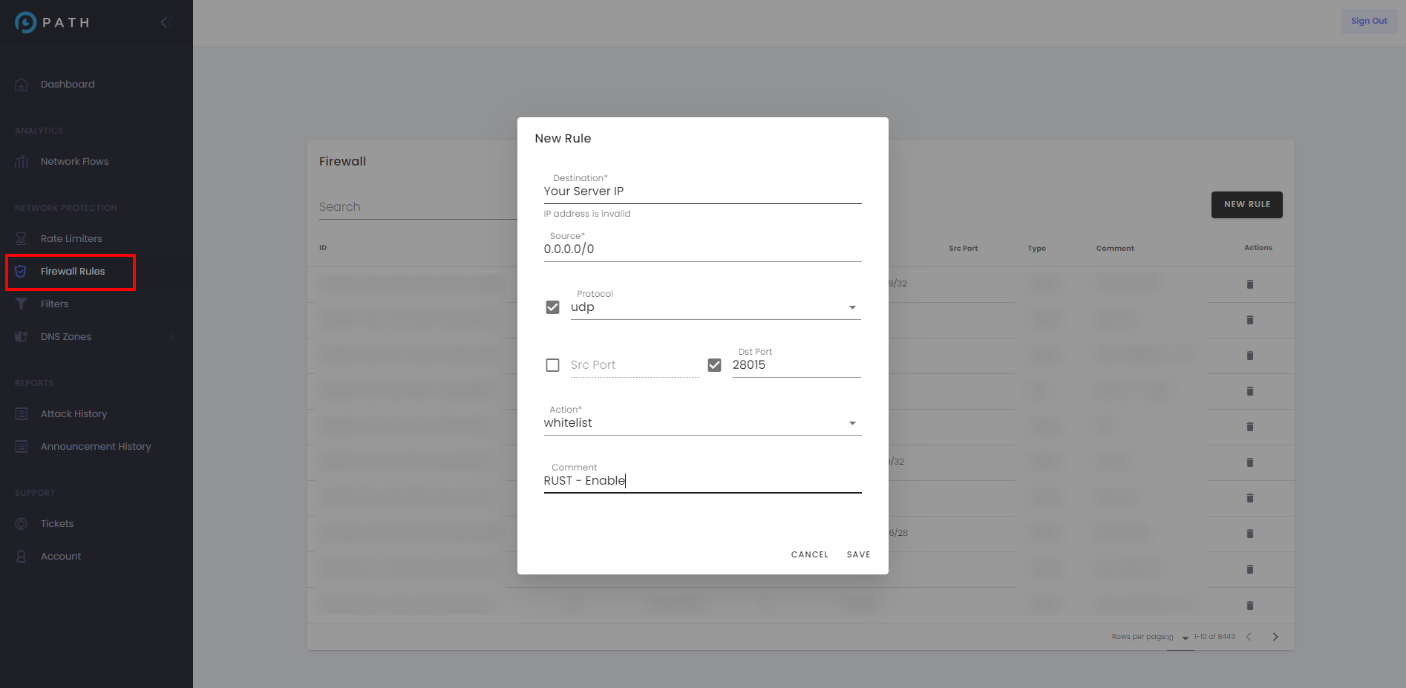Screen dimensions: 1406x688
Task: Click the Sign Out button
Action: [1369, 22]
